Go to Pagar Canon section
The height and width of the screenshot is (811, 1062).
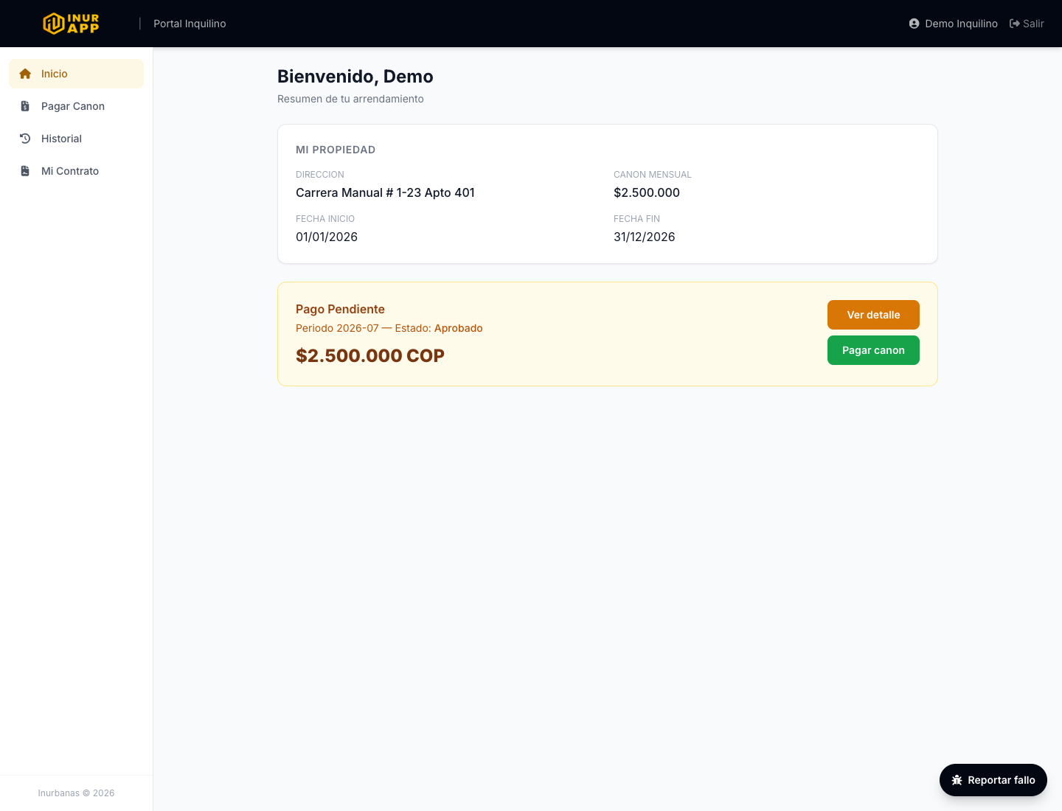77,106
